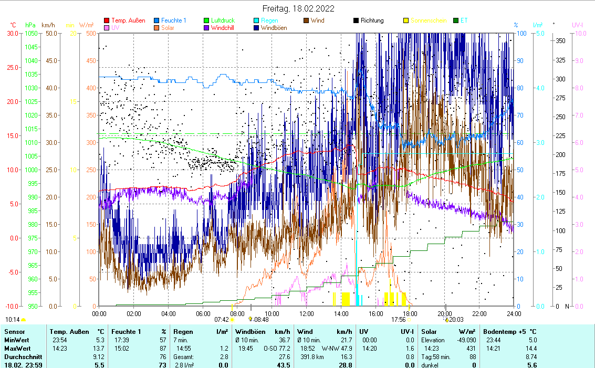Click the 20:03 marker below time axis
Image resolution: width=595 pixels, height=368 pixels.
[446, 319]
